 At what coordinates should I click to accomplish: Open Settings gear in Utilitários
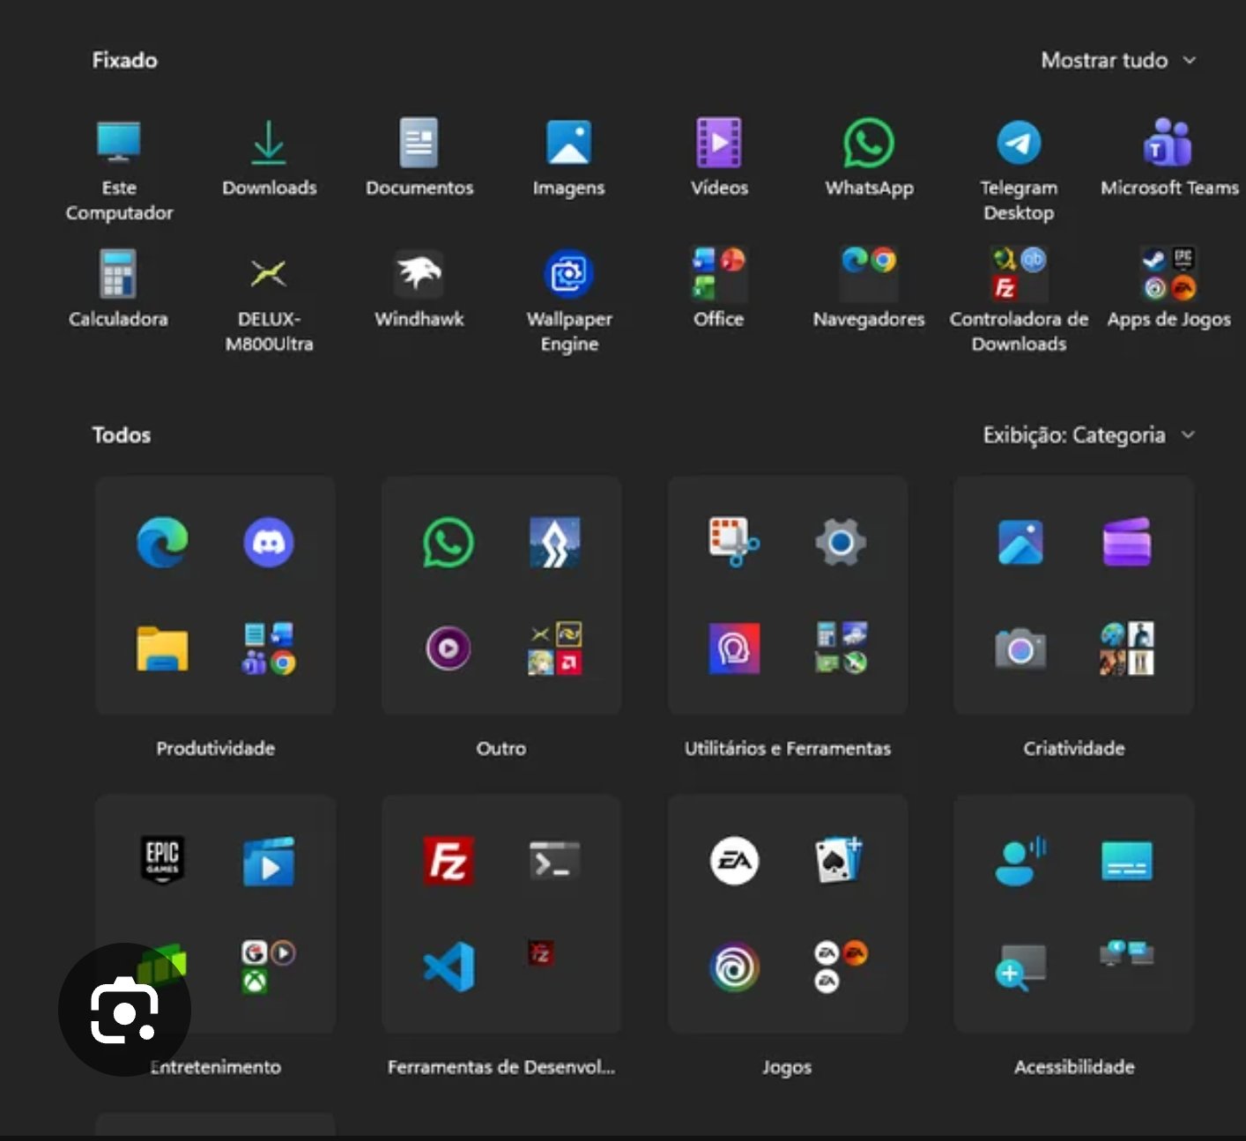(841, 542)
